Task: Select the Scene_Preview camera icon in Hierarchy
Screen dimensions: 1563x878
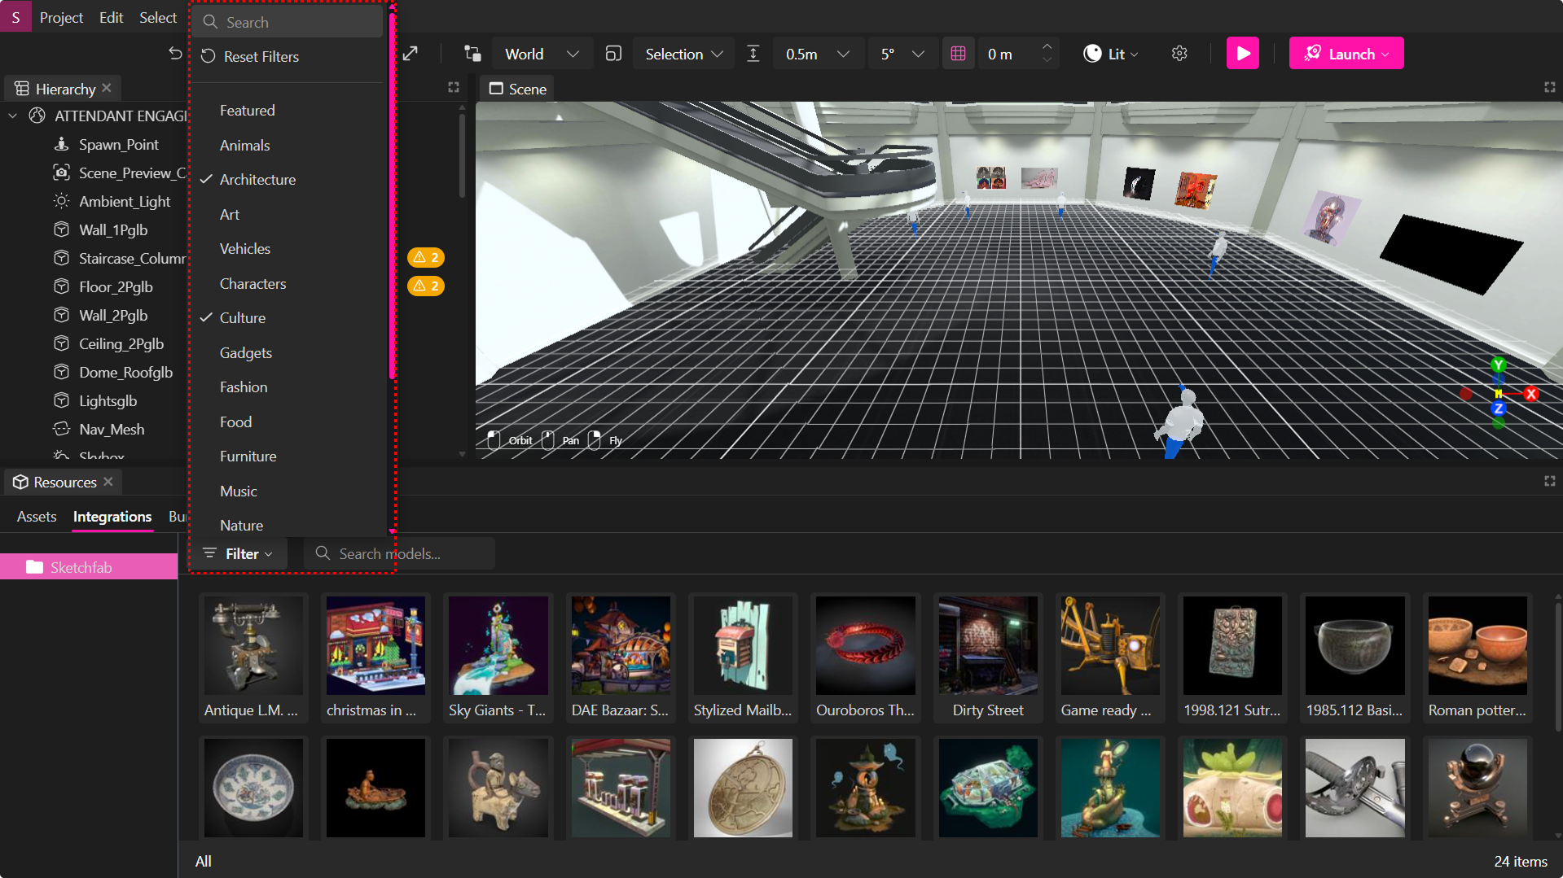Action: click(x=62, y=173)
